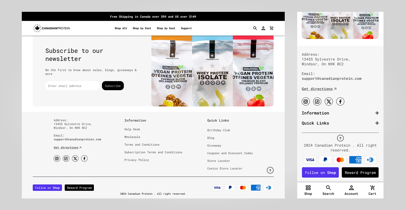
Task: Open shopping cart icon in desktop header
Action: [272, 28]
